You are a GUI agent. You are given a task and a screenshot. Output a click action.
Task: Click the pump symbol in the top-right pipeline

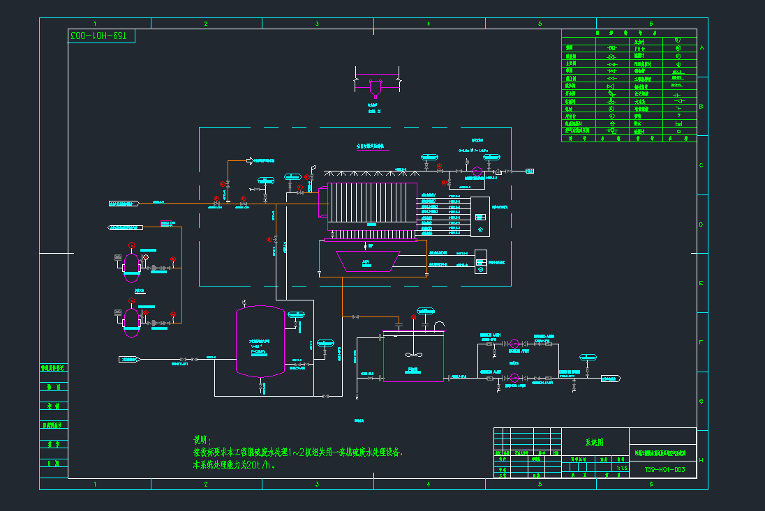pos(477,171)
